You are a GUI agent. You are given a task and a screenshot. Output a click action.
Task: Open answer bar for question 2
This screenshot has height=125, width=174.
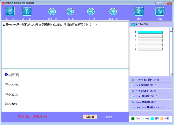pos(150,36)
